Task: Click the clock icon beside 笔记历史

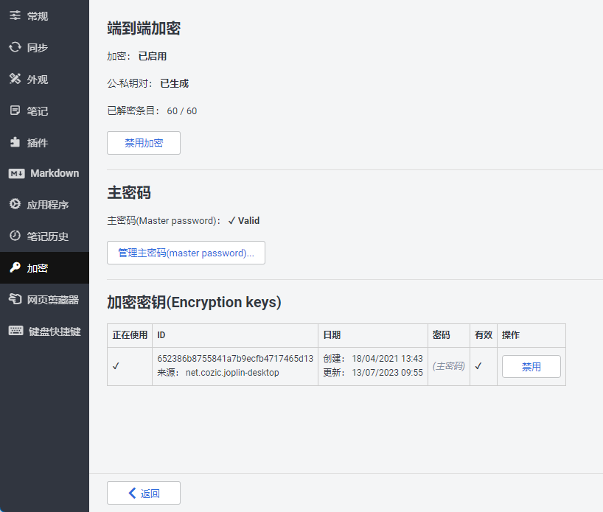Action: click(x=15, y=235)
